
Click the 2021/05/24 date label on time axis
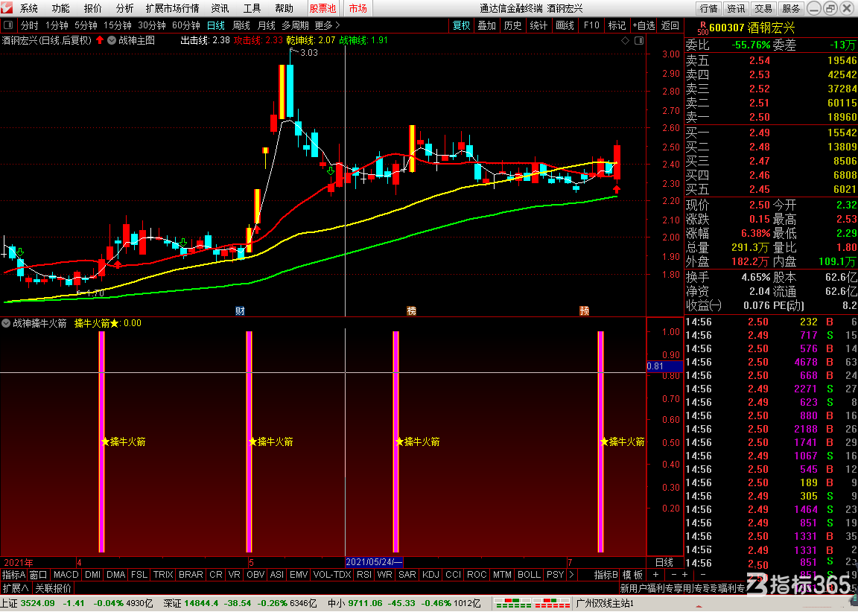375,562
